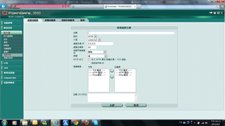Open the browser Tools gear icon
225x126 pixels.
point(222,6)
